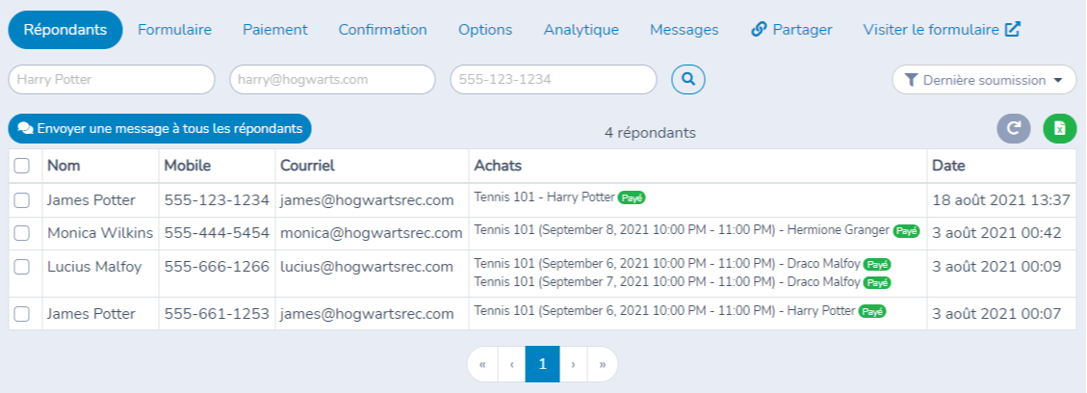Tick the checkbox for Lucius Malfoy
Image resolution: width=1087 pixels, height=393 pixels.
click(x=22, y=267)
